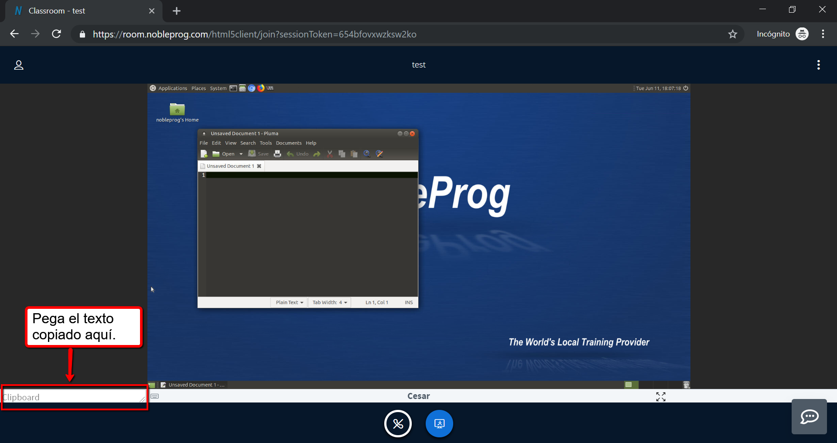Toggle the on-screen keyboard icon beside Clipboard
The width and height of the screenshot is (837, 443).
click(x=155, y=396)
